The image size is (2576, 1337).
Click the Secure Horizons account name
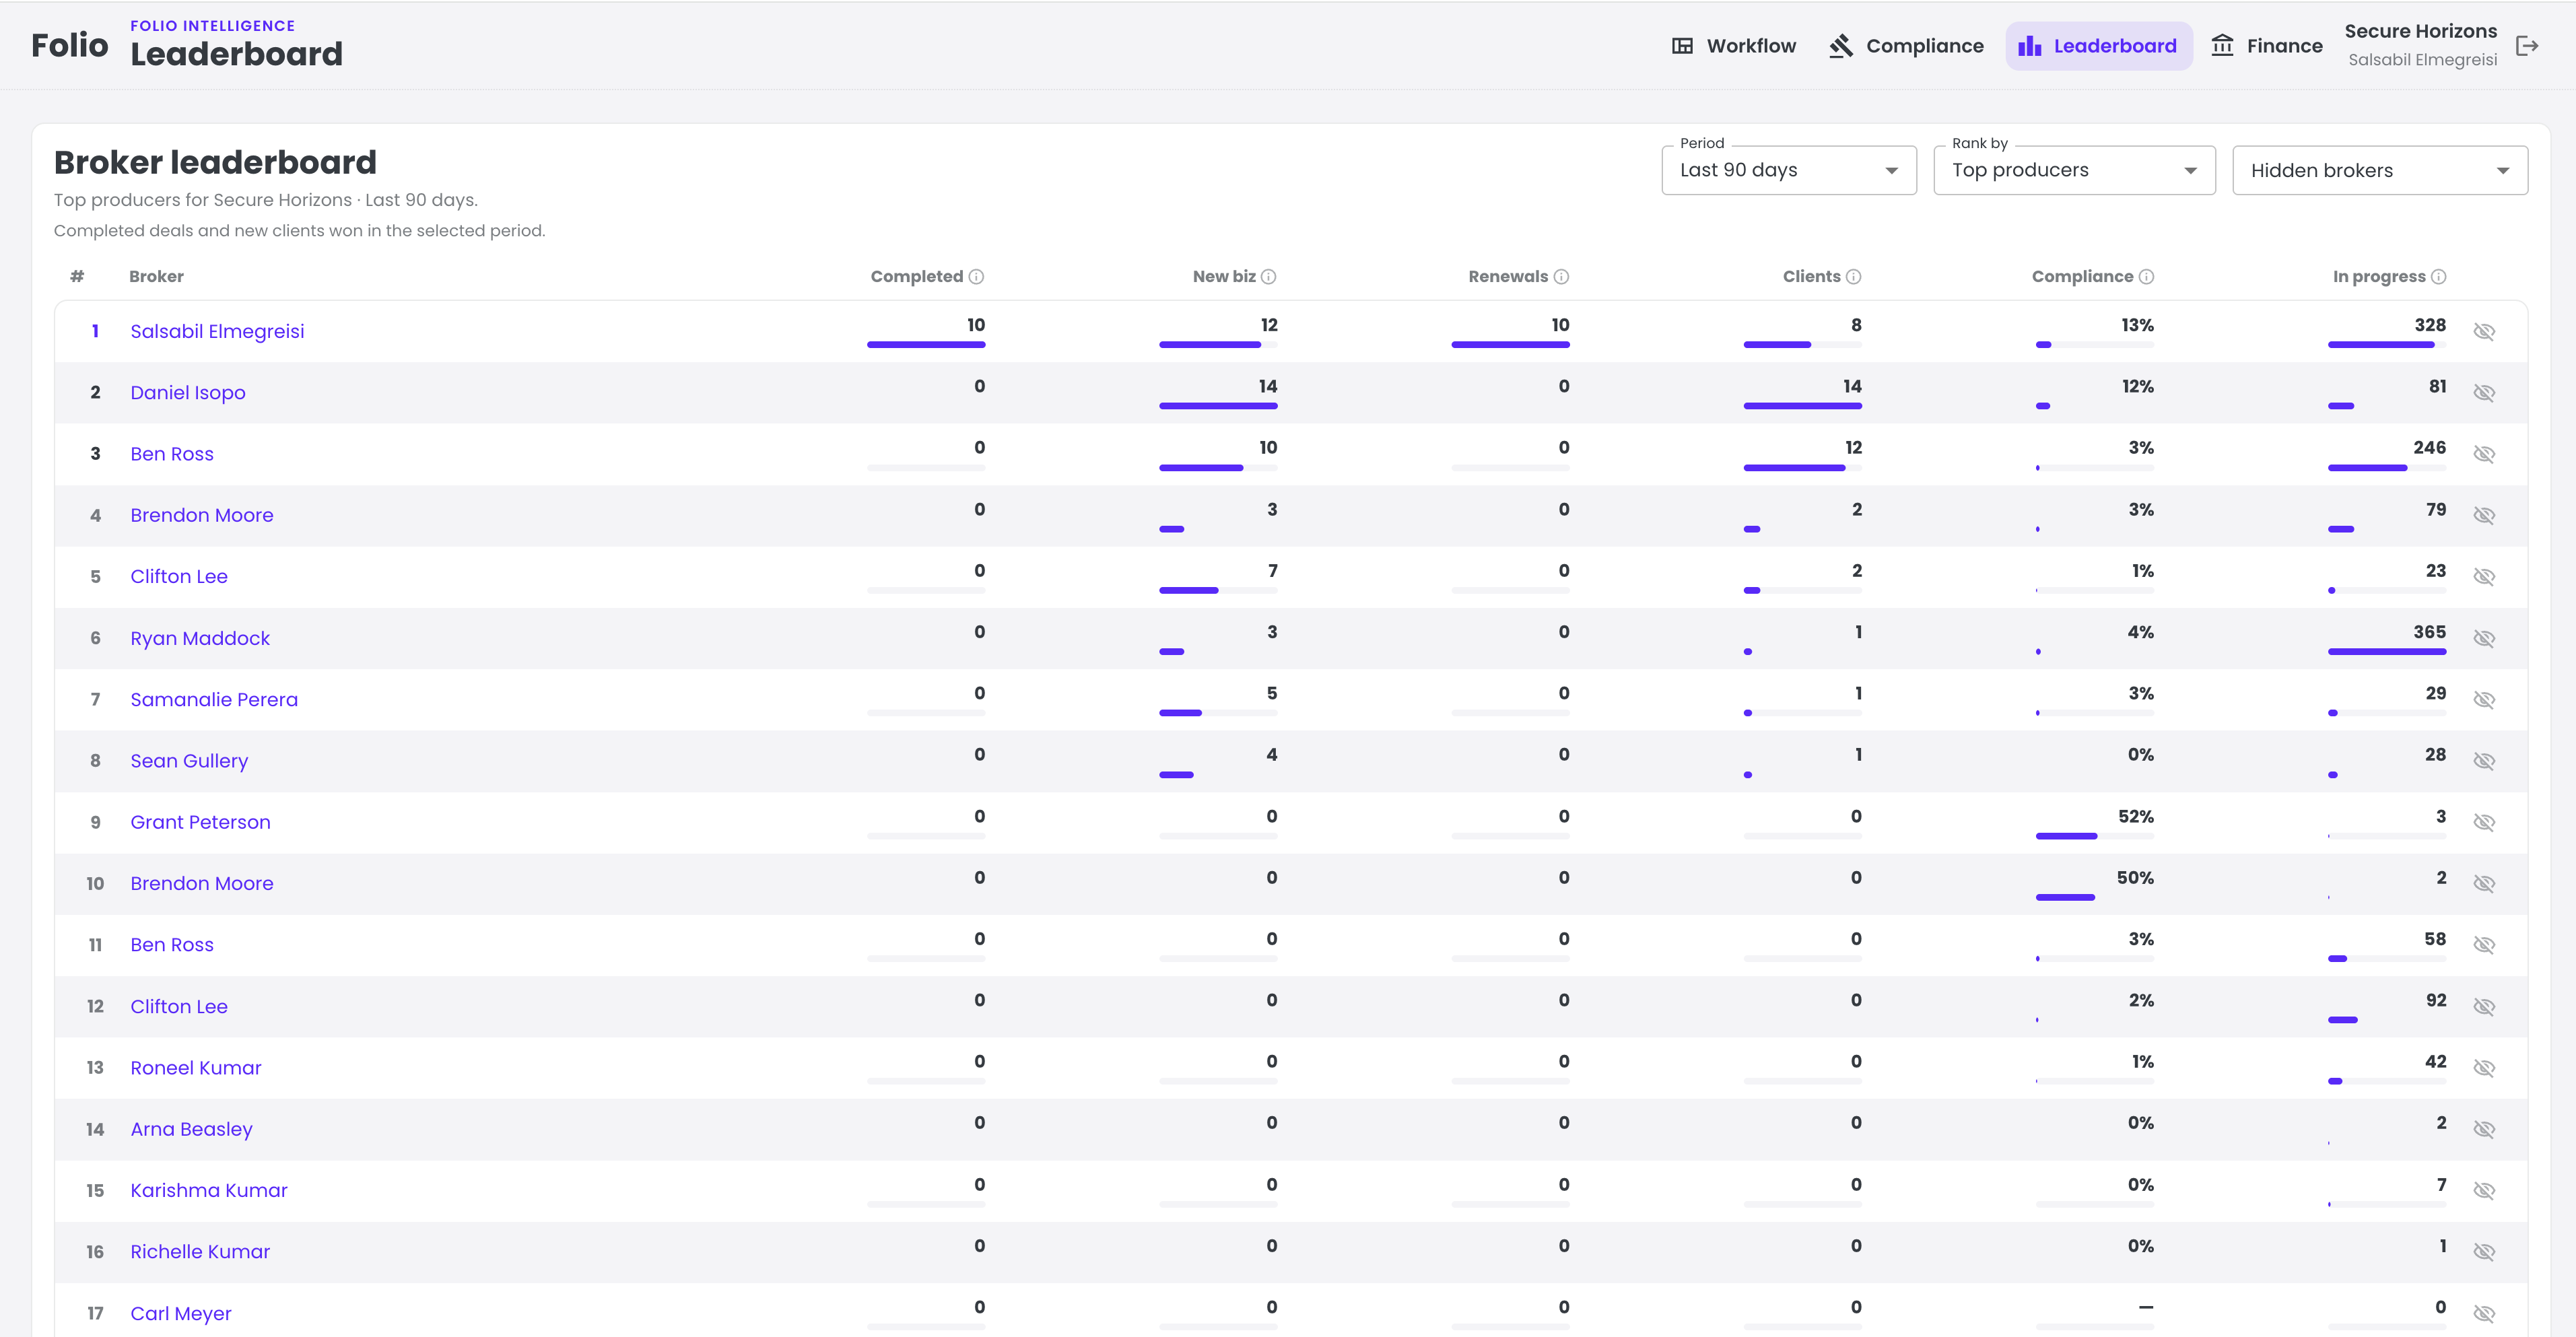(2420, 31)
